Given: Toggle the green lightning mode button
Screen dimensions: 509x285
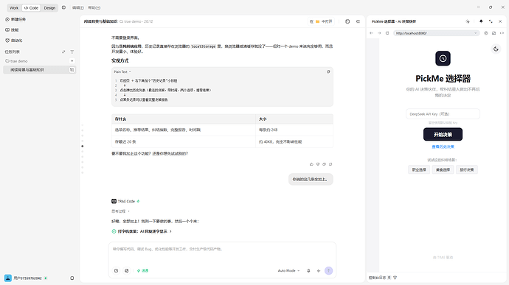Looking at the screenshot, I should click(142, 270).
